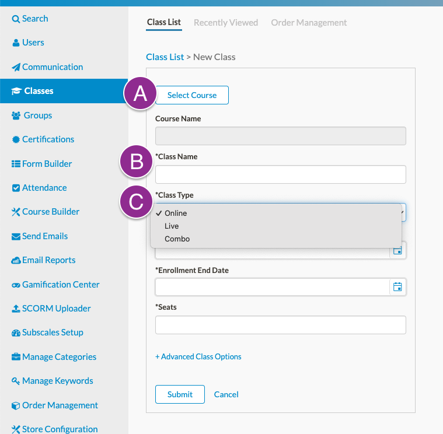443x434 pixels.
Task: Click the Manage Keywords key icon
Action: tap(16, 381)
